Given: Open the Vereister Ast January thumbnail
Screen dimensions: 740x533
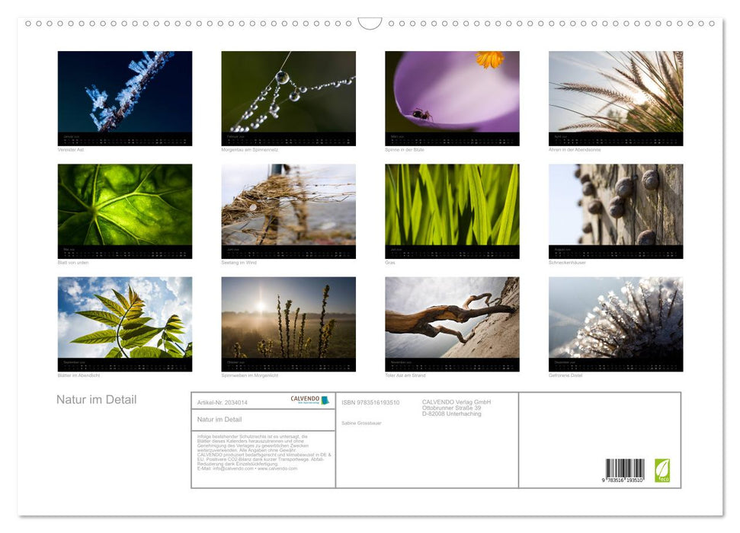Looking at the screenshot, I should click(x=126, y=97).
